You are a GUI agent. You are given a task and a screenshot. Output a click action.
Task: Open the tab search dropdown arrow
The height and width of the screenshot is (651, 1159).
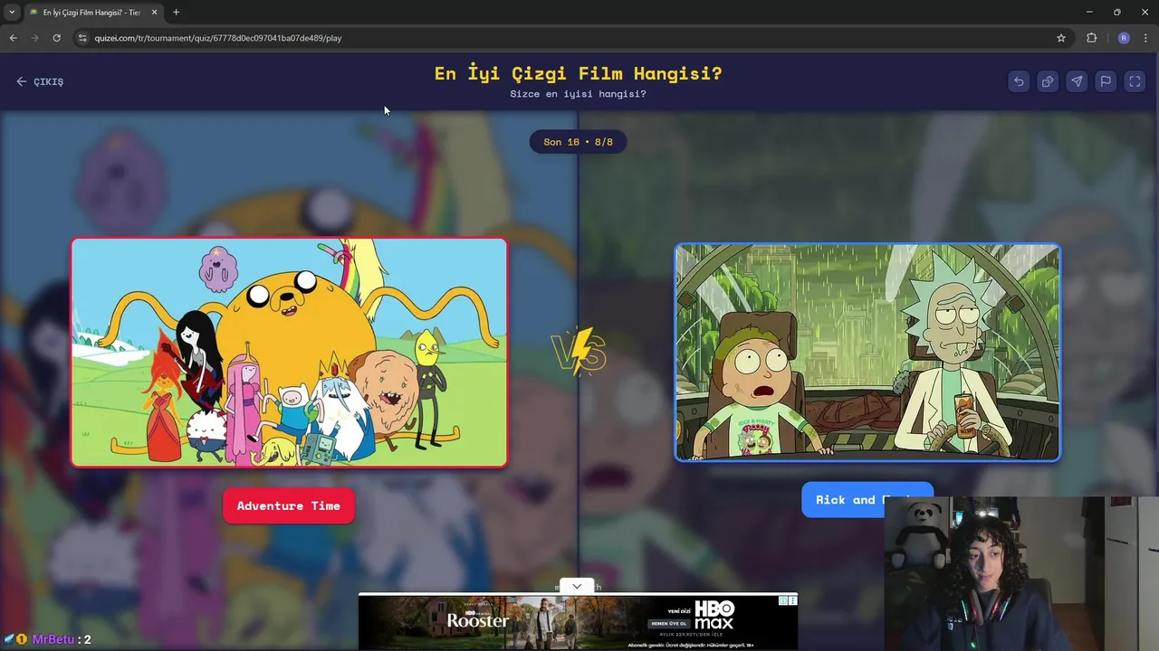point(12,12)
